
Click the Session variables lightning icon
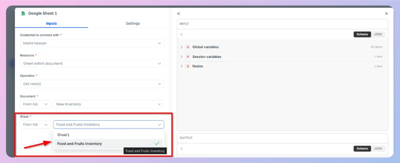click(x=188, y=57)
